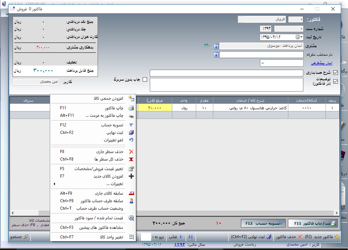Click the icon beside افزودن جمعی کالا
Viewport: 348px width, 250px height.
pos(131,98)
